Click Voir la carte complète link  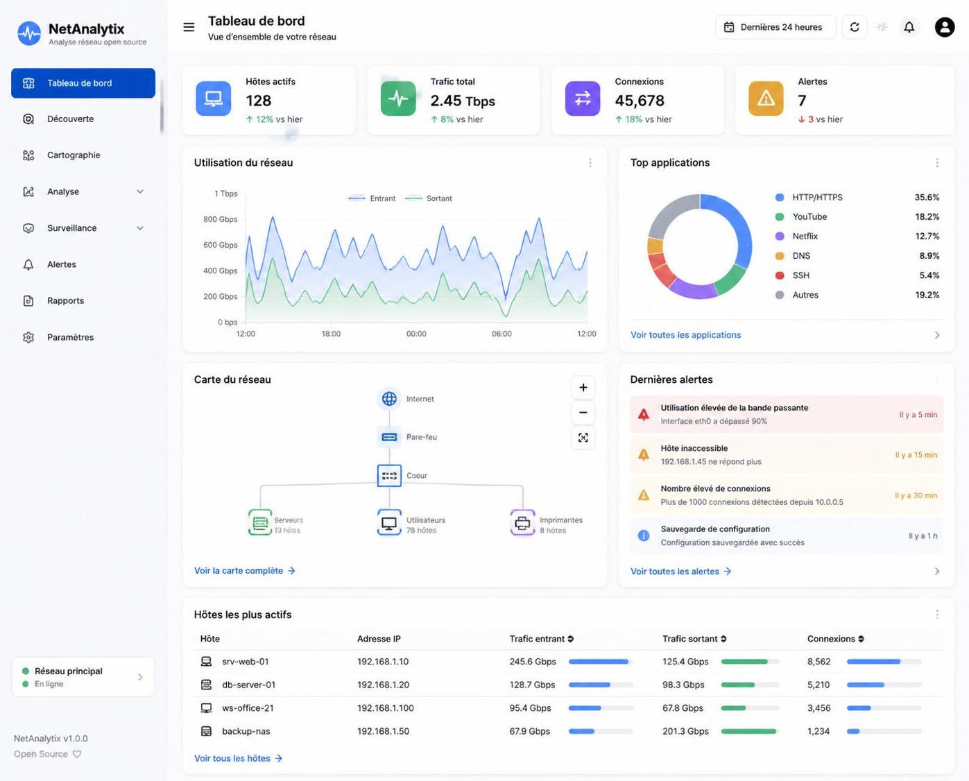[245, 571]
